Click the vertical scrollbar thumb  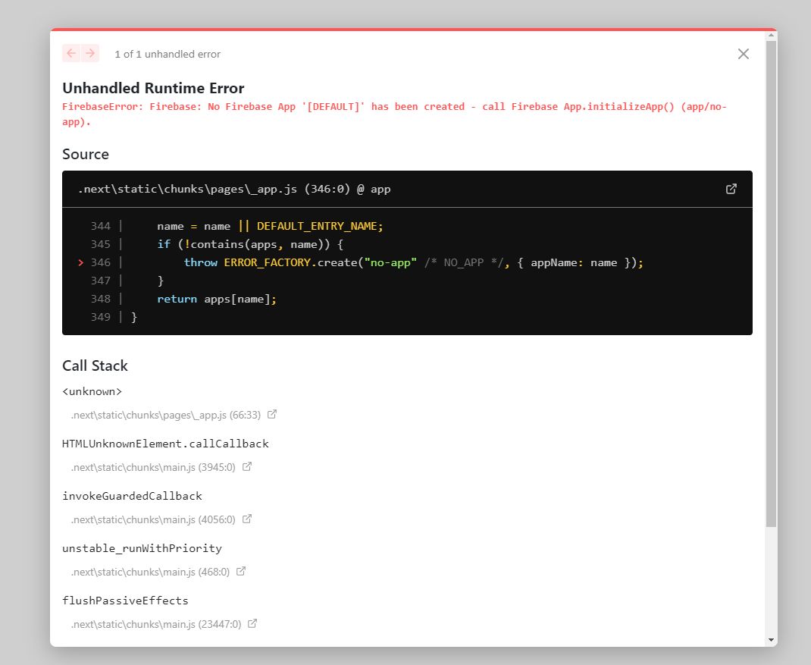[x=771, y=284]
